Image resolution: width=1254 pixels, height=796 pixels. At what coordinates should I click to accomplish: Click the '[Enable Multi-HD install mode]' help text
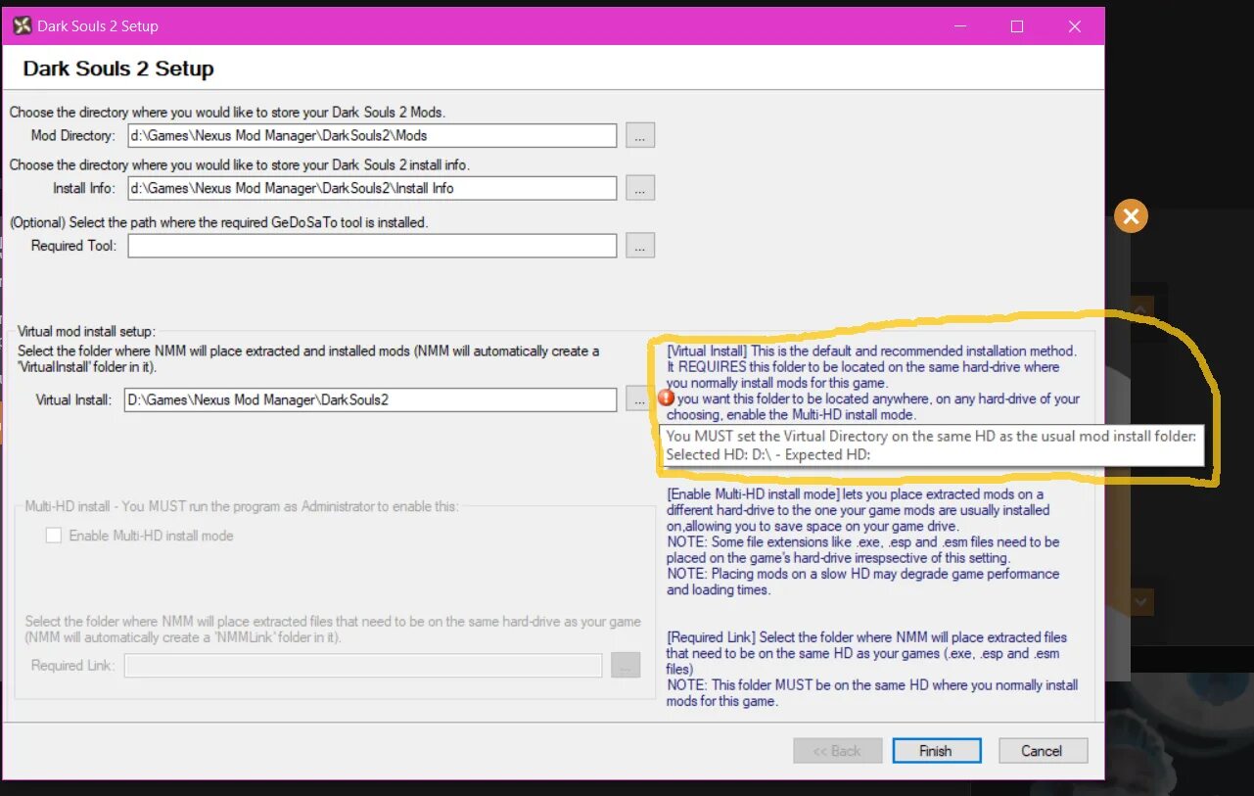[x=863, y=541]
